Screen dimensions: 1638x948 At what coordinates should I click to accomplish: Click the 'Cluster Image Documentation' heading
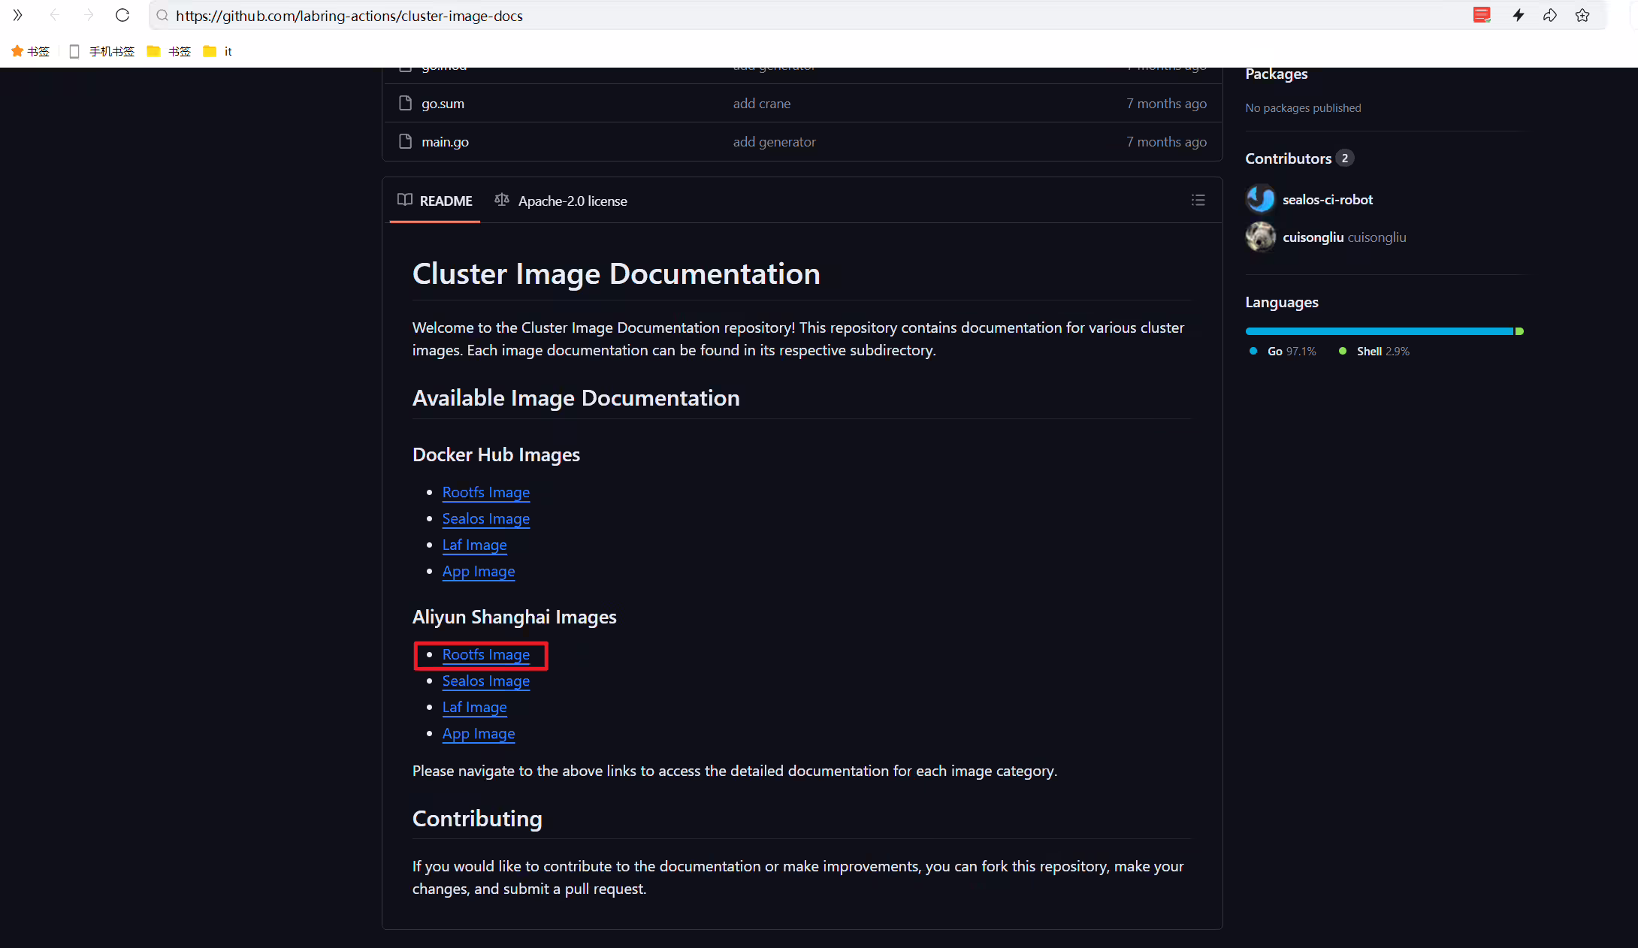[x=616, y=274]
